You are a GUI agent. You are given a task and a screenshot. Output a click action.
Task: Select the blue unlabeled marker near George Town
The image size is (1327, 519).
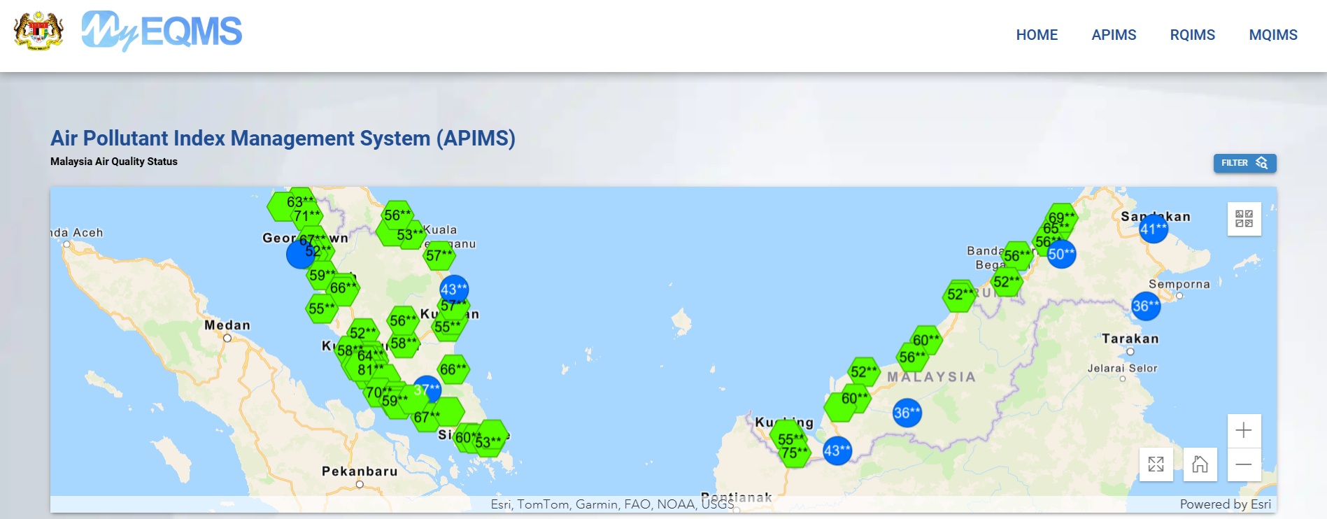[x=300, y=255]
